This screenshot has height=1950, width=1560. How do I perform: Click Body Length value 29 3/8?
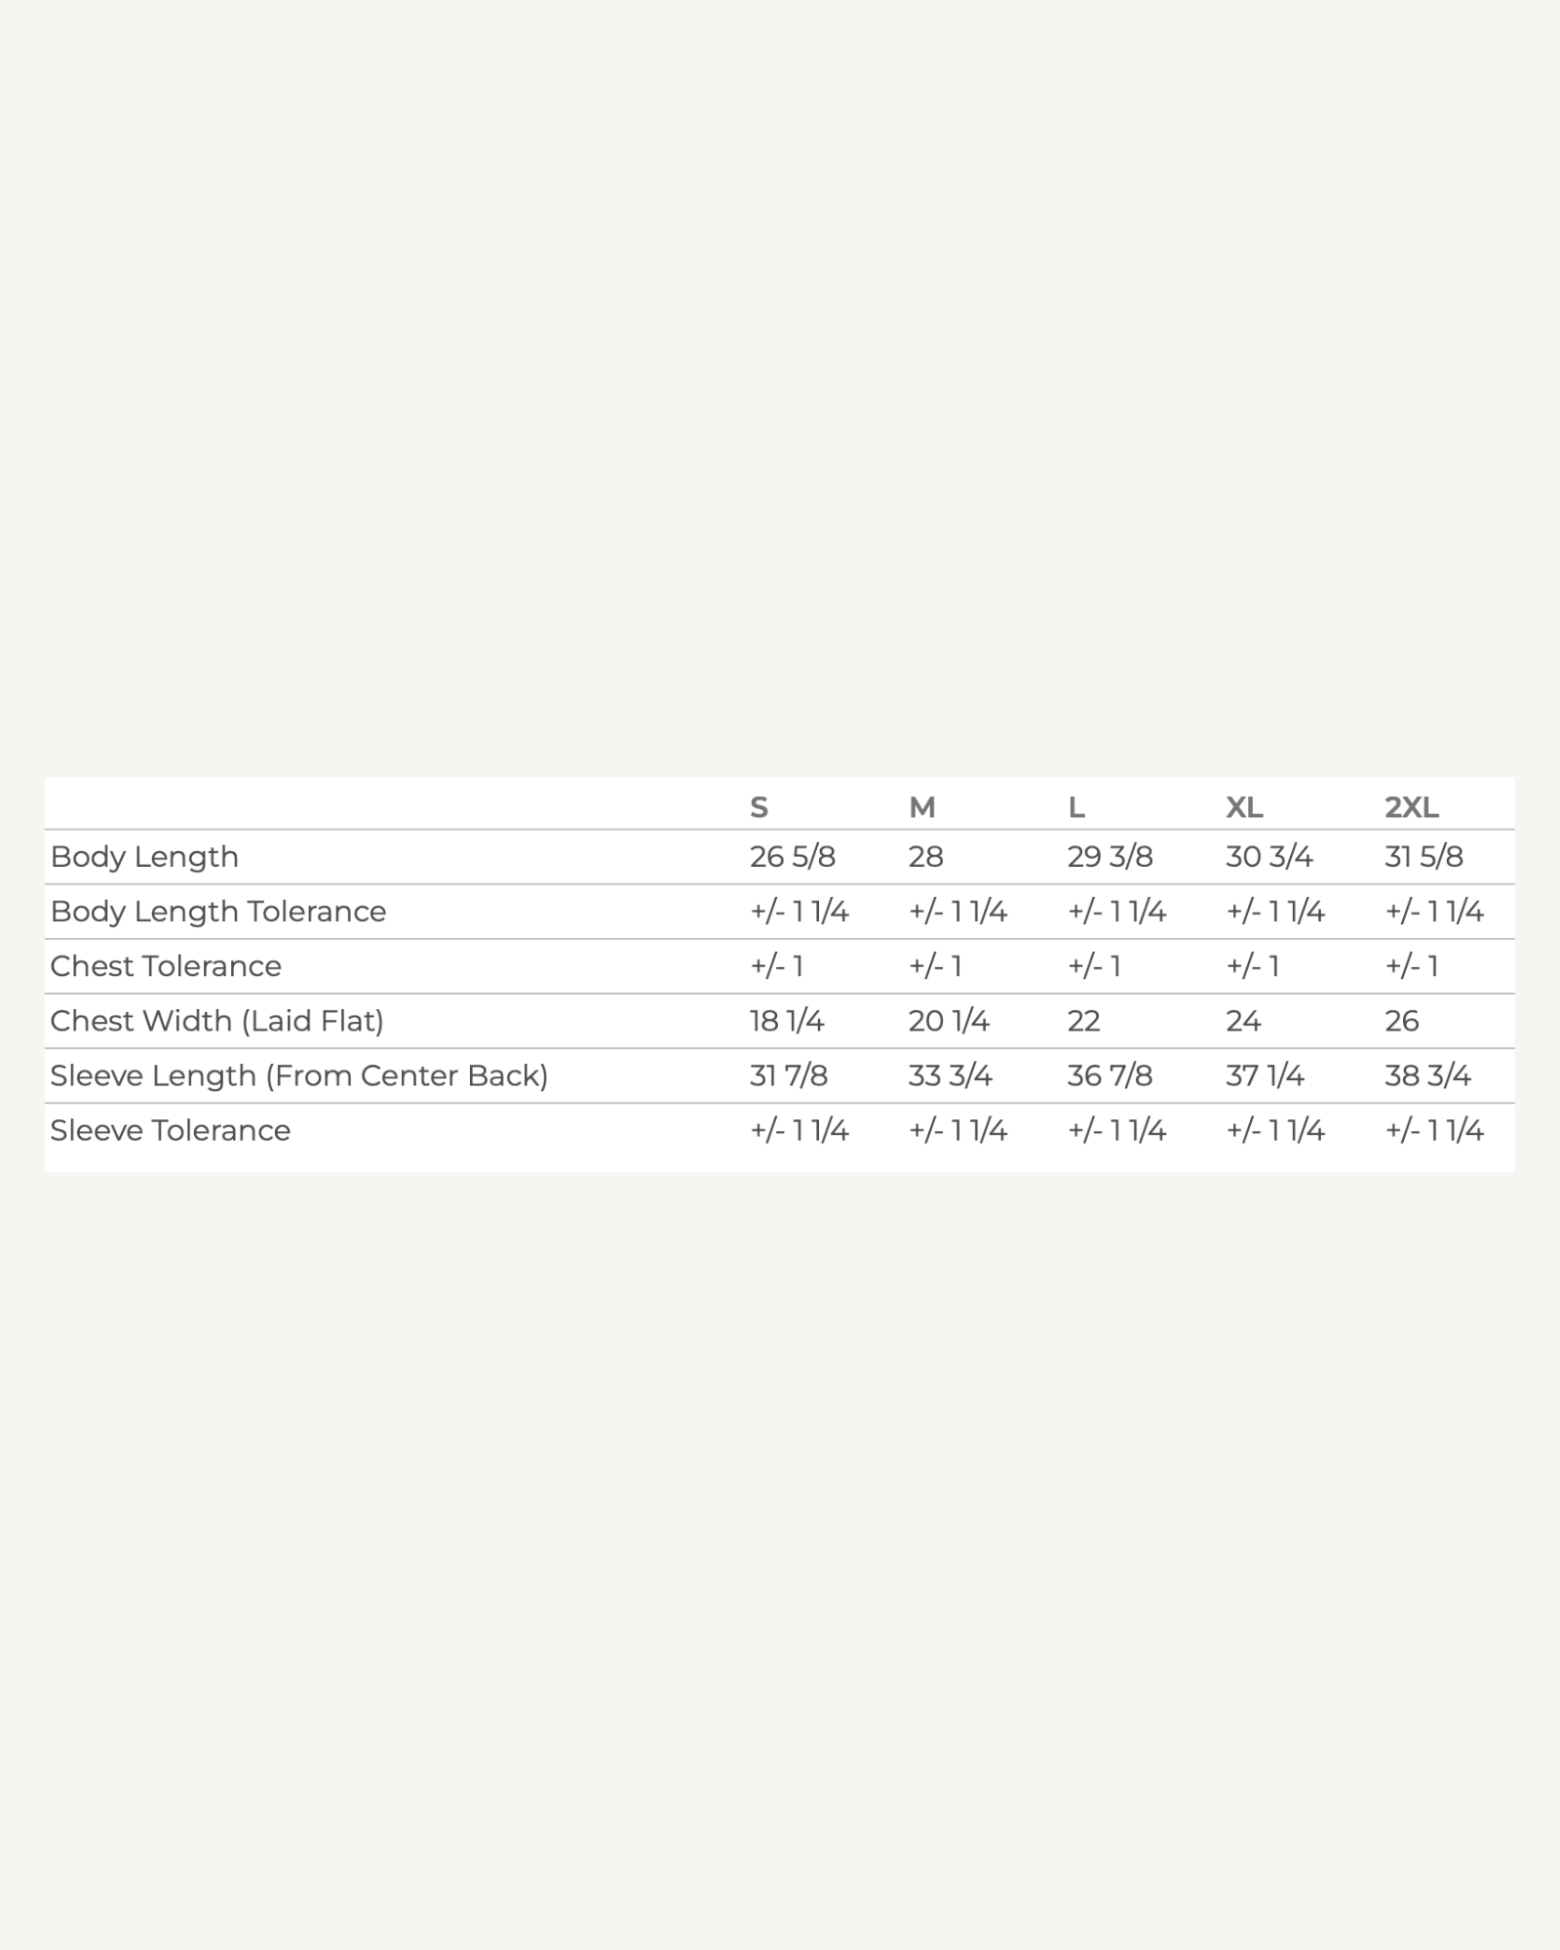[x=1110, y=857]
